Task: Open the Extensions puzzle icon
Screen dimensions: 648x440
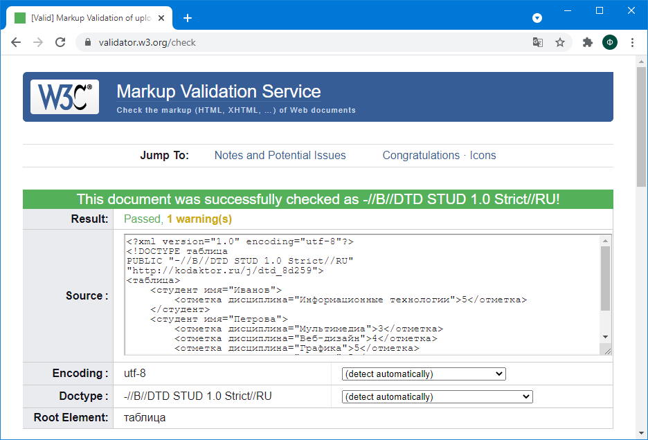Action: (587, 42)
